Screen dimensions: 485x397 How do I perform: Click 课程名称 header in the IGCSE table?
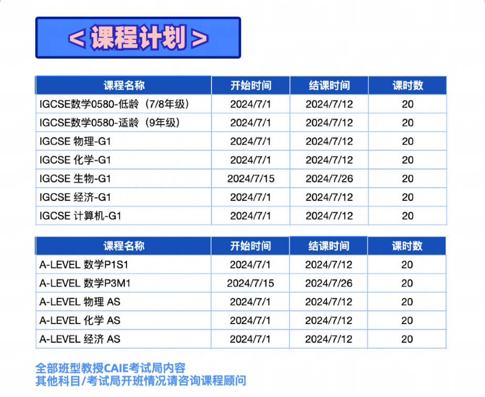124,85
